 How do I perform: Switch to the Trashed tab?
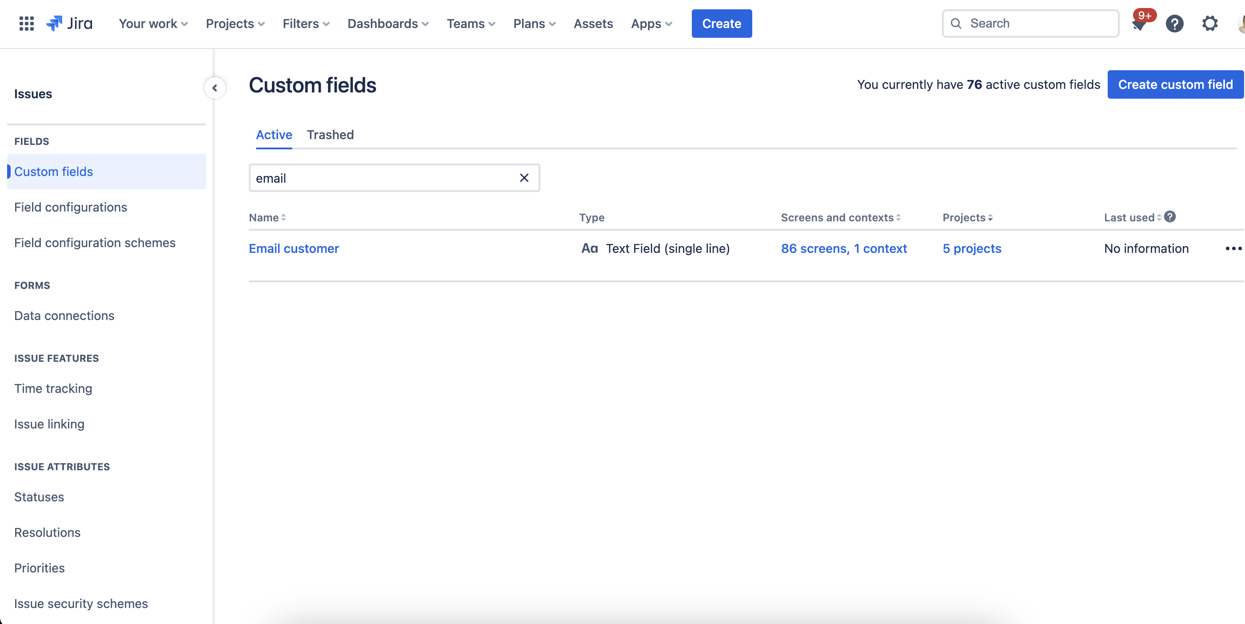(x=330, y=135)
